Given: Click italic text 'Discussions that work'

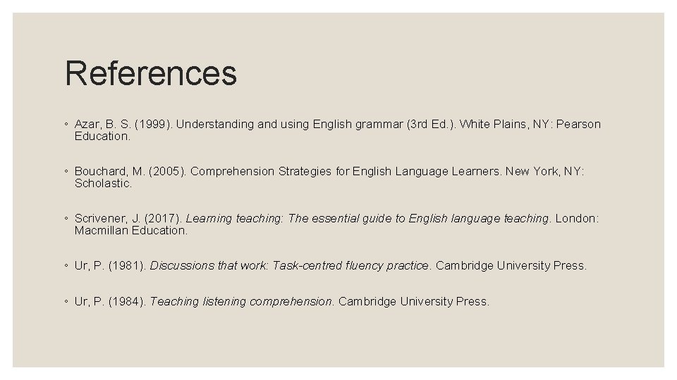Looking at the screenshot, I should pyautogui.click(x=209, y=266).
